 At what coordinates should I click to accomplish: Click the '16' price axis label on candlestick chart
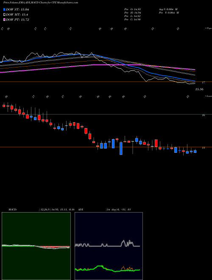pos(203,115)
